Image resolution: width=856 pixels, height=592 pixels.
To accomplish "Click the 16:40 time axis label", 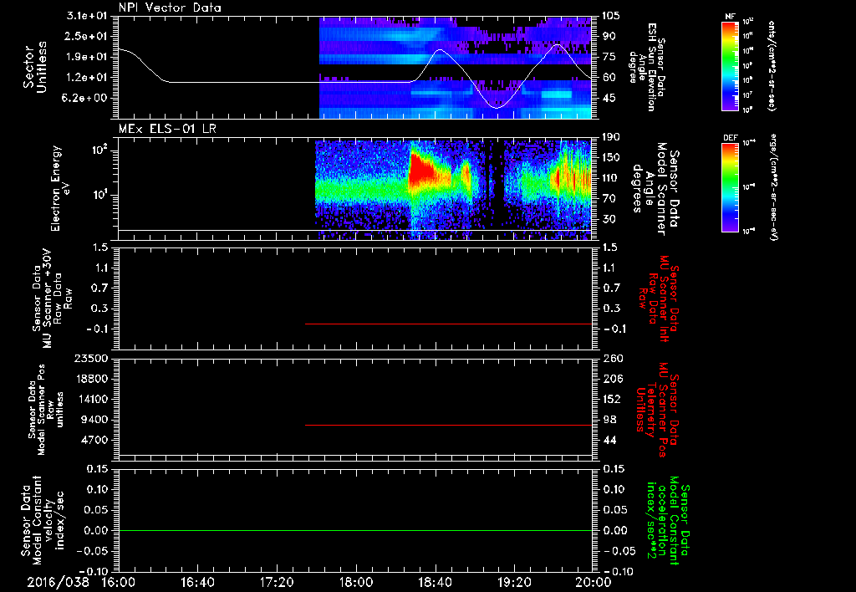I will point(197,582).
